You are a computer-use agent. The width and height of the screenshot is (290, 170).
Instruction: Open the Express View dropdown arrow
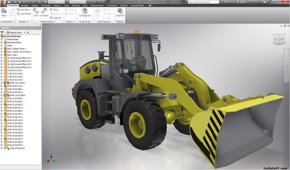click(24, 33)
